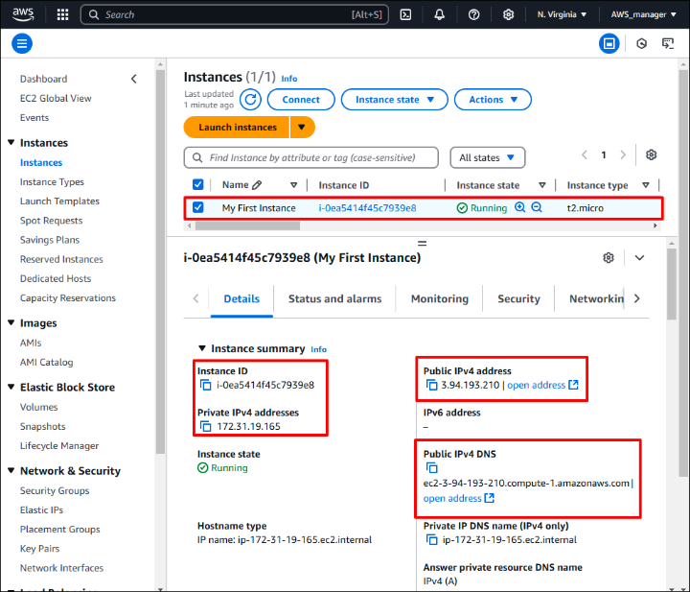Click the blue panel layout icon
Screen dimensions: 690x592
click(609, 43)
